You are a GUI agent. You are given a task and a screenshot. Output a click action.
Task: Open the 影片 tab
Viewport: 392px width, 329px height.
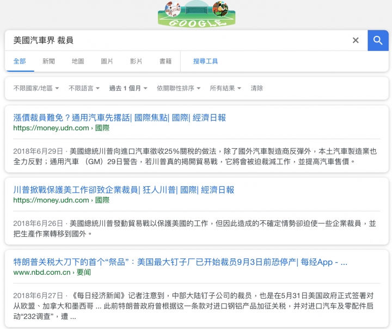(x=136, y=61)
